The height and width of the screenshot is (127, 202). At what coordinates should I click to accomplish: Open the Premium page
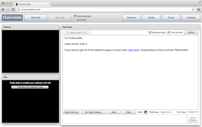(131, 17)
